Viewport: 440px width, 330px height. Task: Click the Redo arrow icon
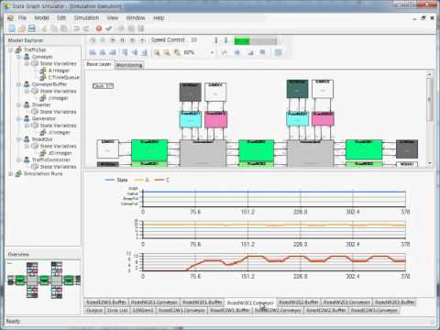pyautogui.click(x=86, y=28)
